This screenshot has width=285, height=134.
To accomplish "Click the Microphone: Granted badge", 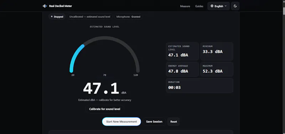I will click(x=128, y=17).
